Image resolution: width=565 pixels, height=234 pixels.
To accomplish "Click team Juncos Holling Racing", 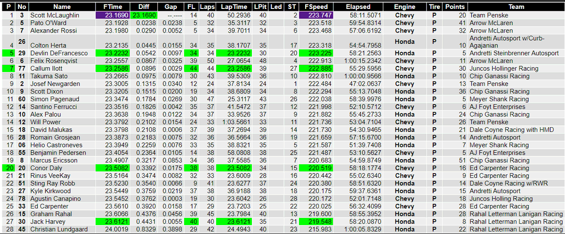I will pyautogui.click(x=501, y=198).
